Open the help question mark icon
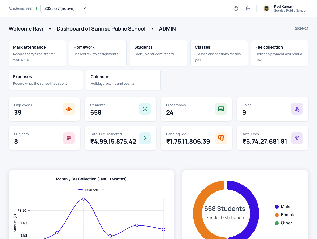This screenshot has width=317, height=239. click(x=236, y=8)
